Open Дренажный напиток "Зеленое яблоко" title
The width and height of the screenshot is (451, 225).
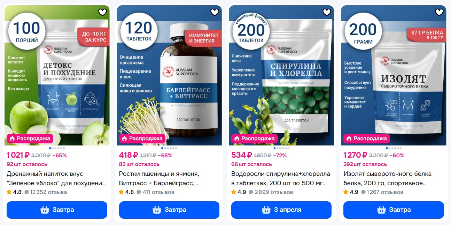(56, 178)
